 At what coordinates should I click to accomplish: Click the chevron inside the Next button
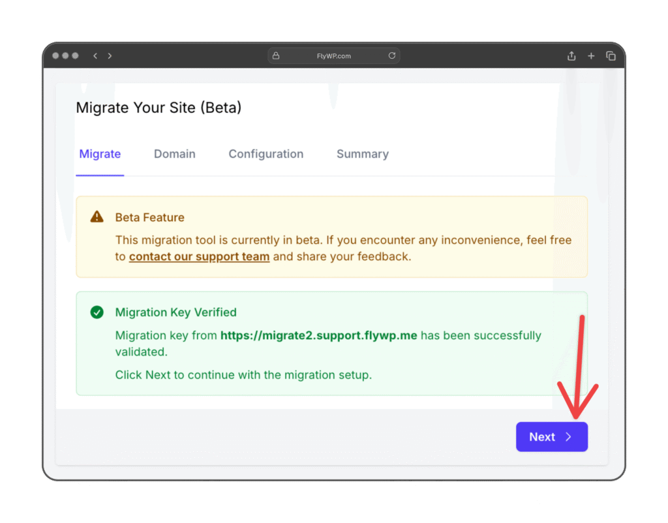568,437
